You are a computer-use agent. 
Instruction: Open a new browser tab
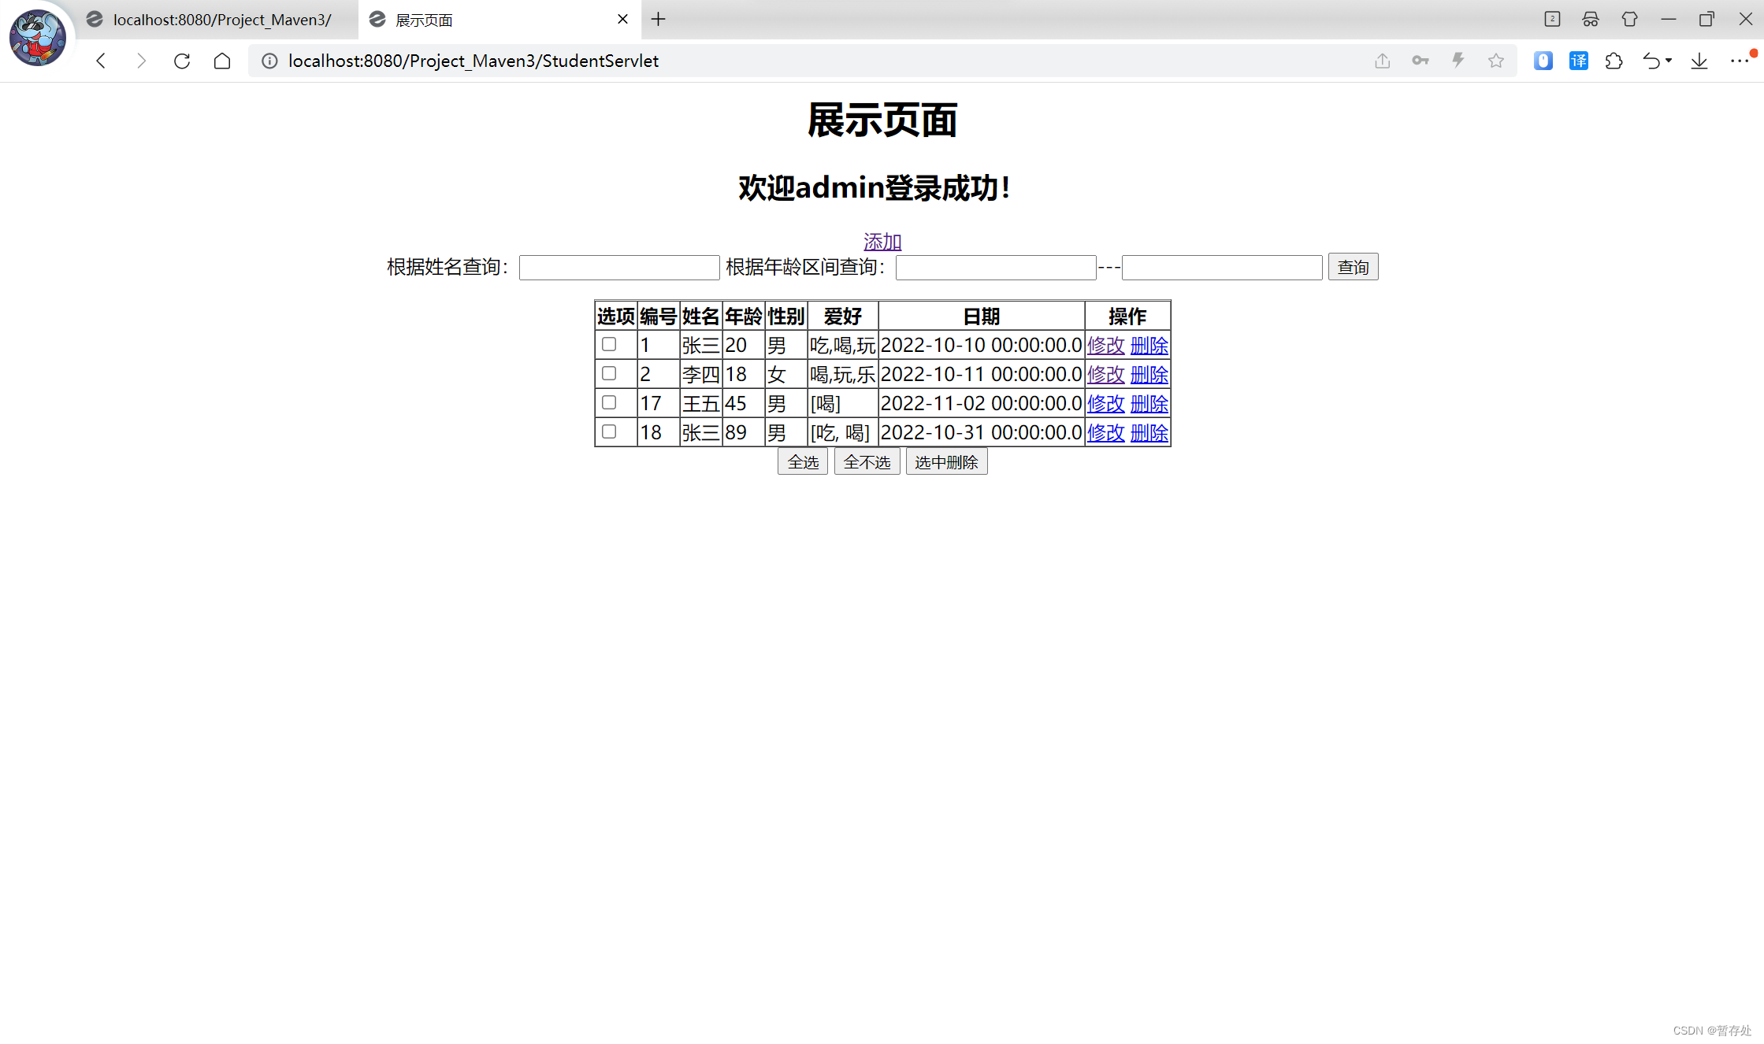tap(659, 19)
